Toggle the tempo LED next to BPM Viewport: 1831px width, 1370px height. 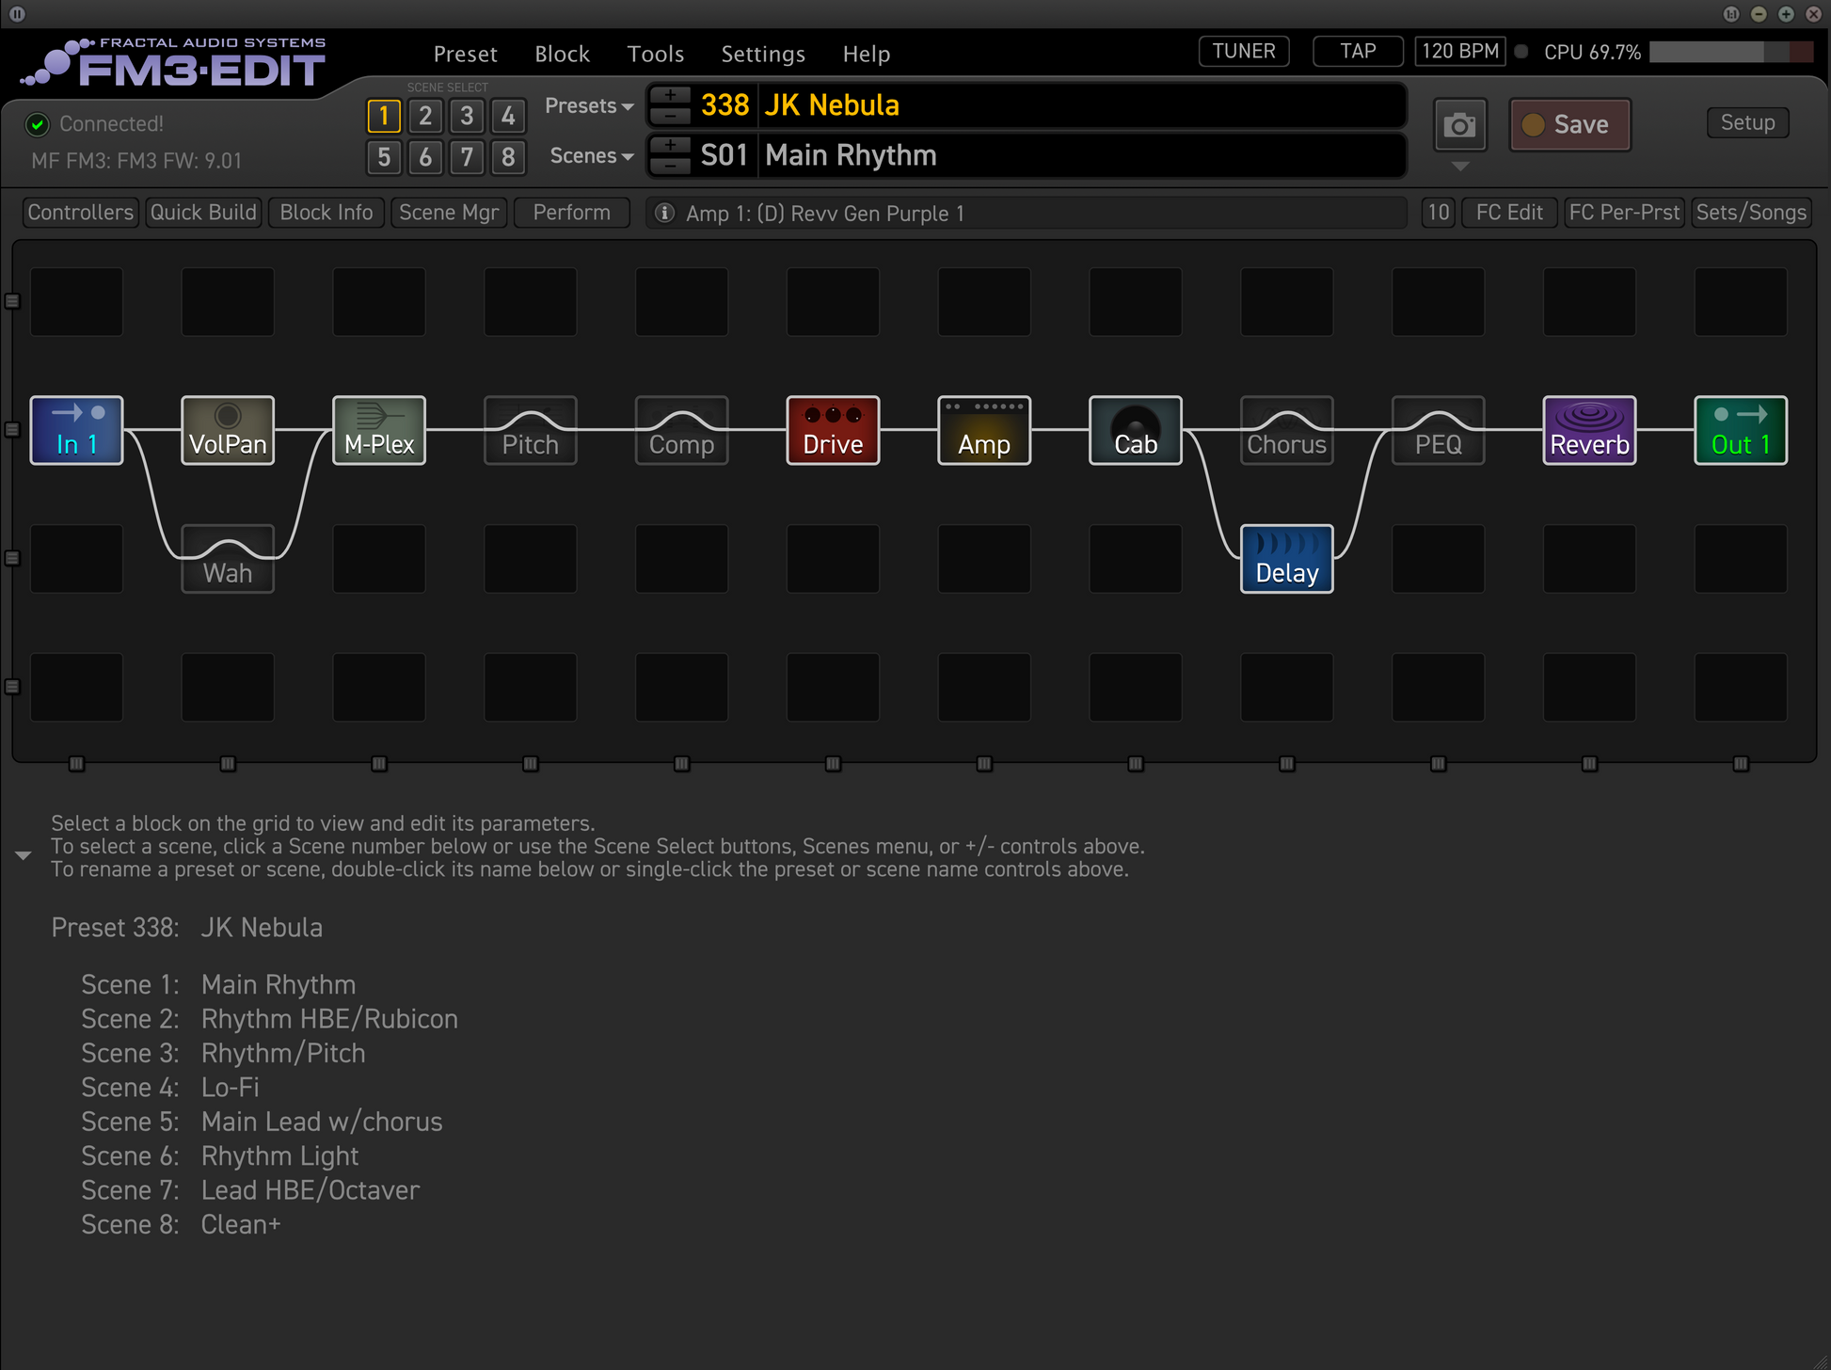(x=1521, y=52)
